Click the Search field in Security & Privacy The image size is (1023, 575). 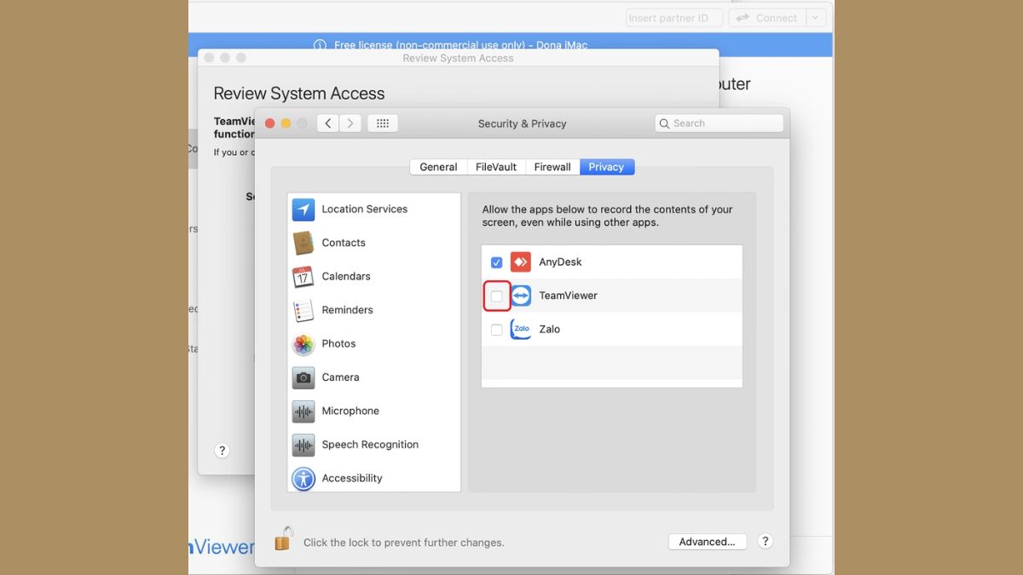click(720, 124)
